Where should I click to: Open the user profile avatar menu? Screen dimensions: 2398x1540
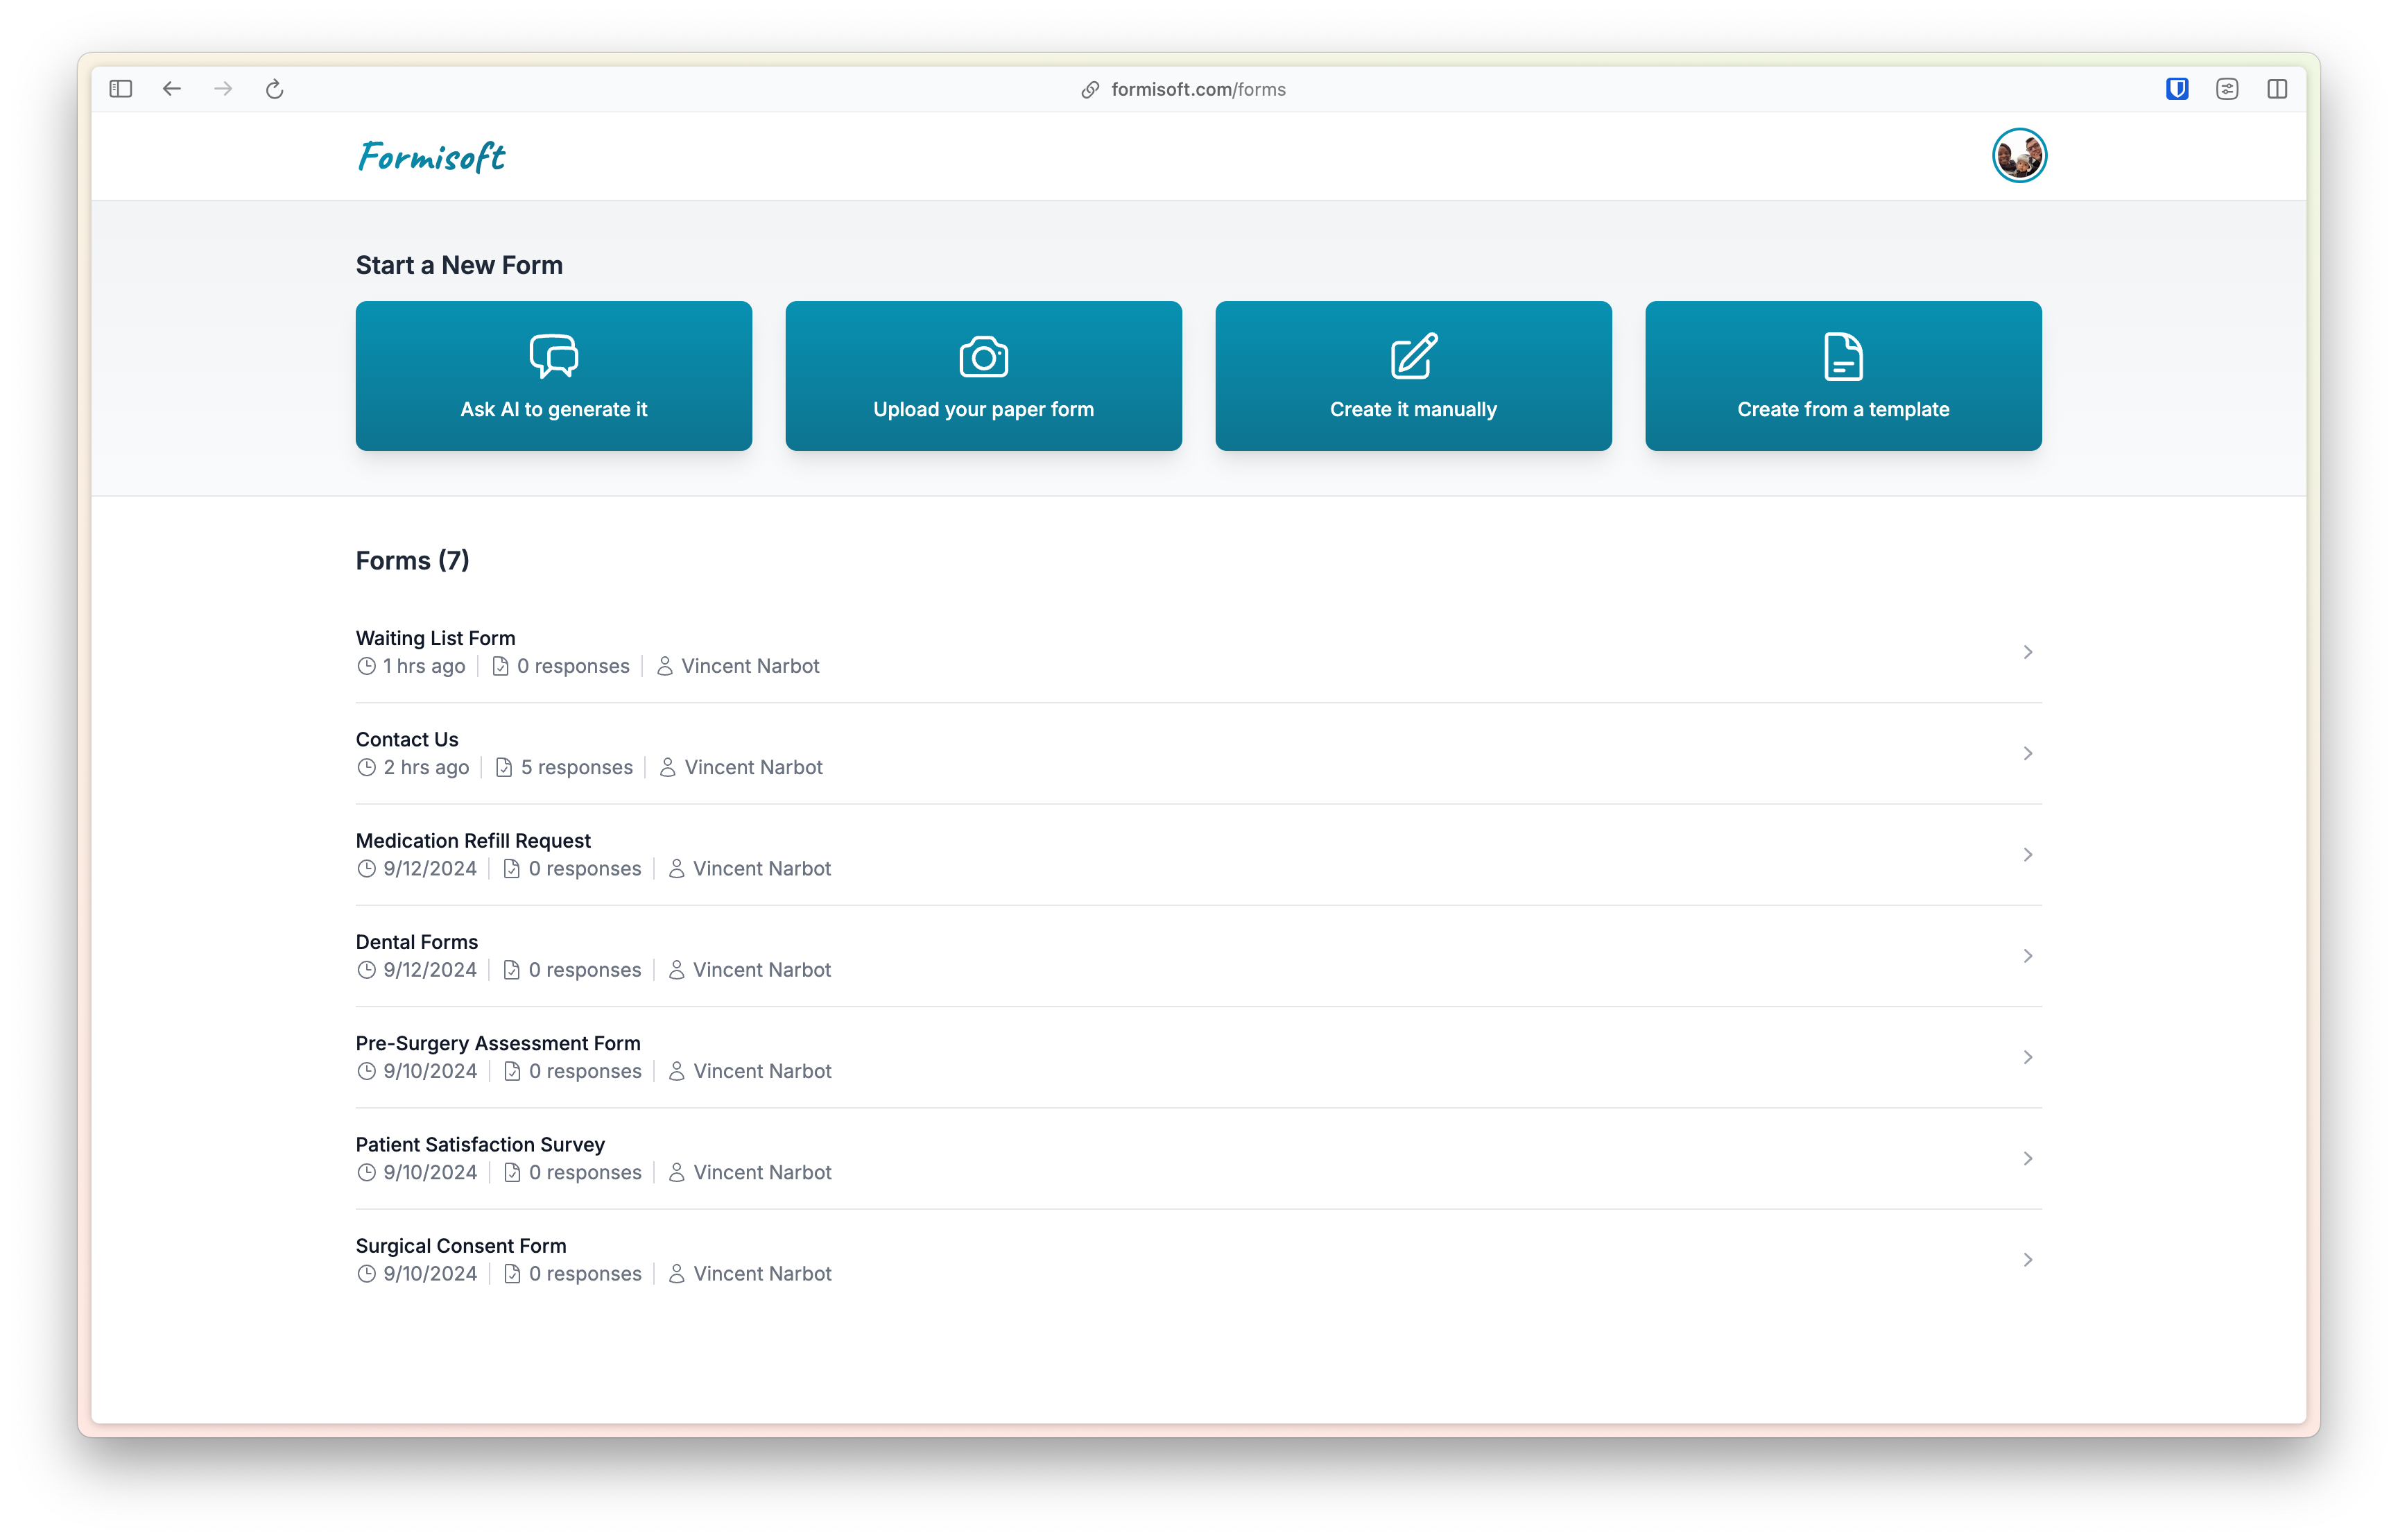2019,156
